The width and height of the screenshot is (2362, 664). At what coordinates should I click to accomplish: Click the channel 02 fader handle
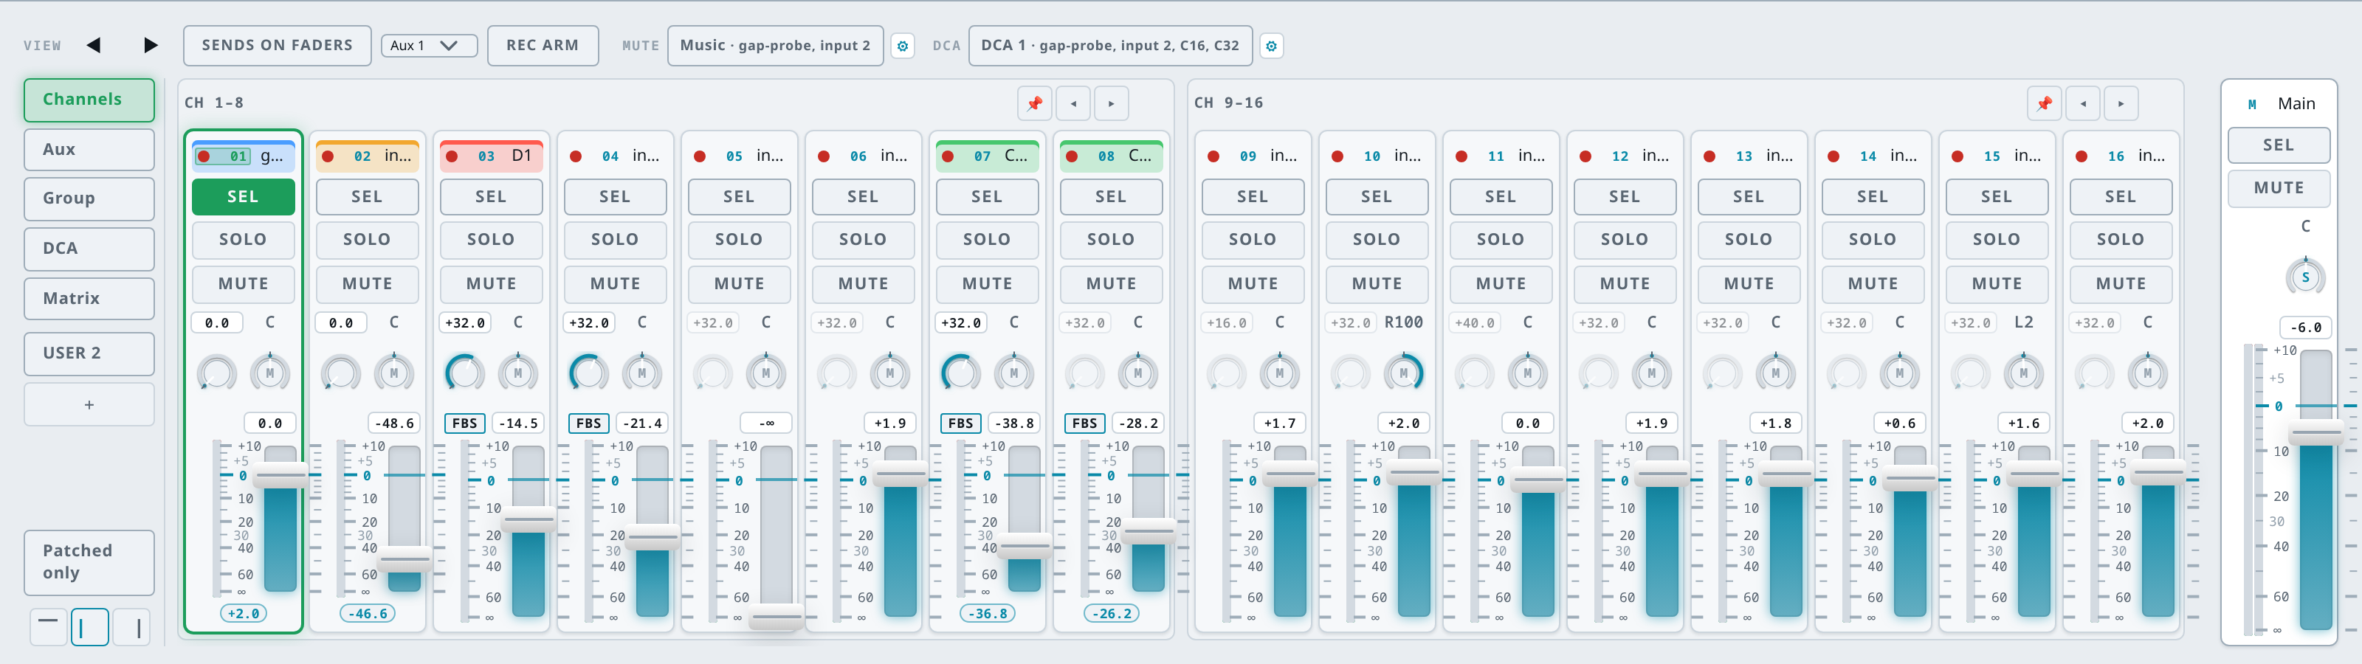(x=404, y=558)
